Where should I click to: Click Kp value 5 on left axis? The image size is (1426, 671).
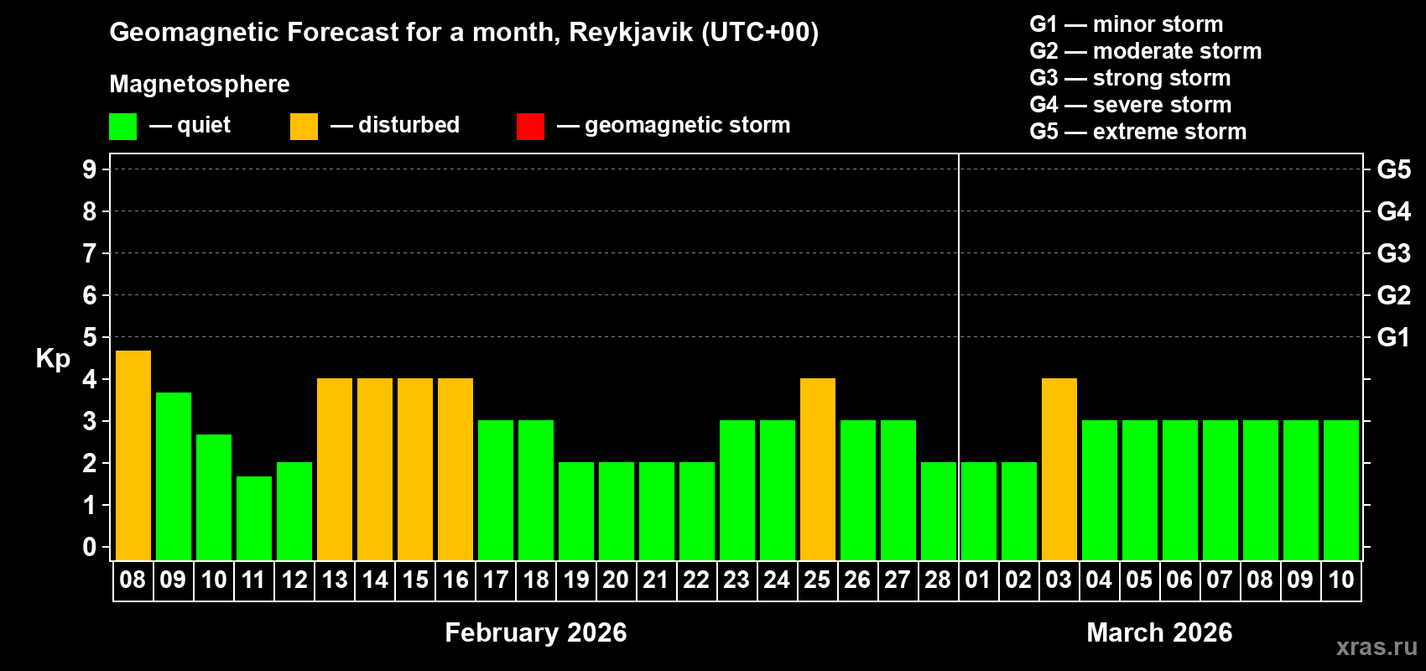(x=90, y=337)
